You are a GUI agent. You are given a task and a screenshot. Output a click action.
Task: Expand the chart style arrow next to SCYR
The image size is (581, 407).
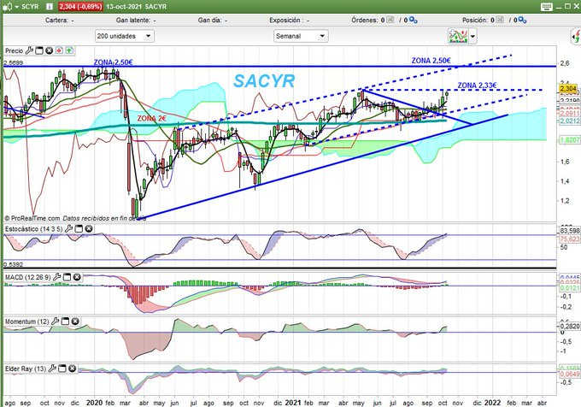(x=17, y=7)
